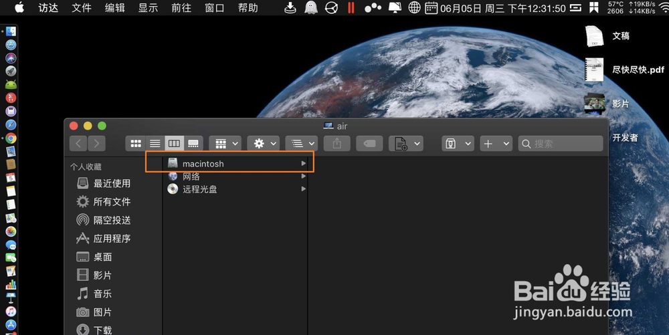Open the 访达 menu

click(48, 7)
